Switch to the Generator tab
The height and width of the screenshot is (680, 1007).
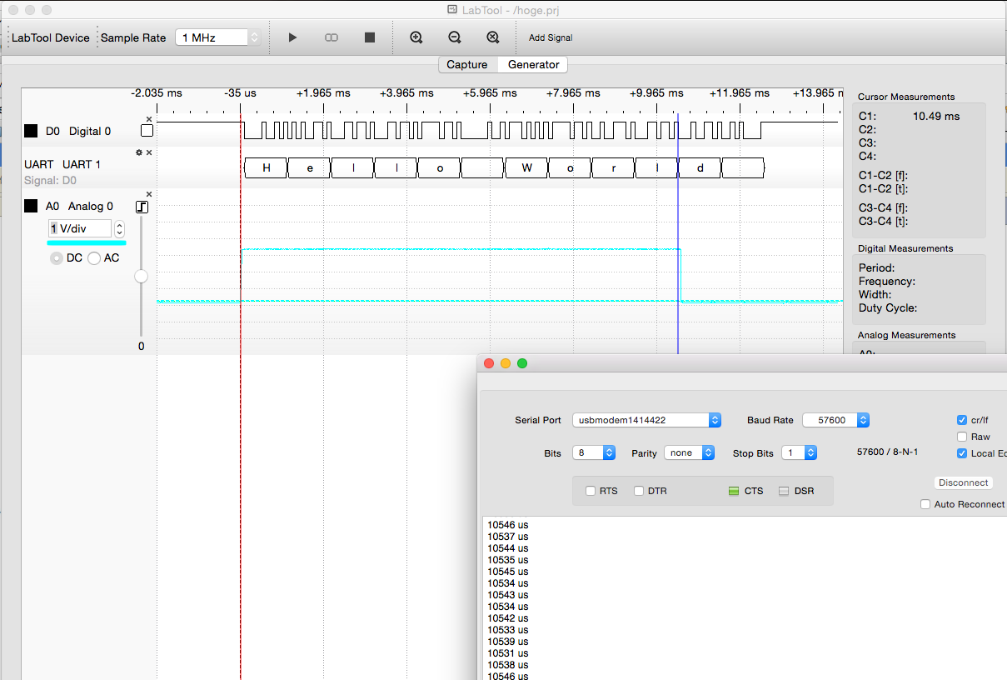pyautogui.click(x=533, y=64)
